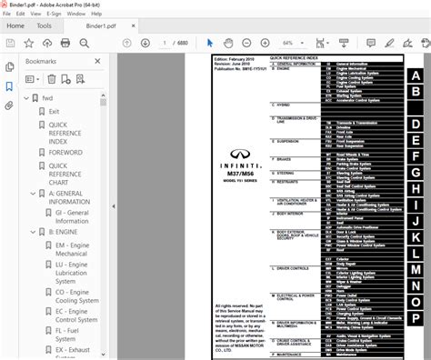
Task: Go to previous page arrow
Action: [126, 43]
